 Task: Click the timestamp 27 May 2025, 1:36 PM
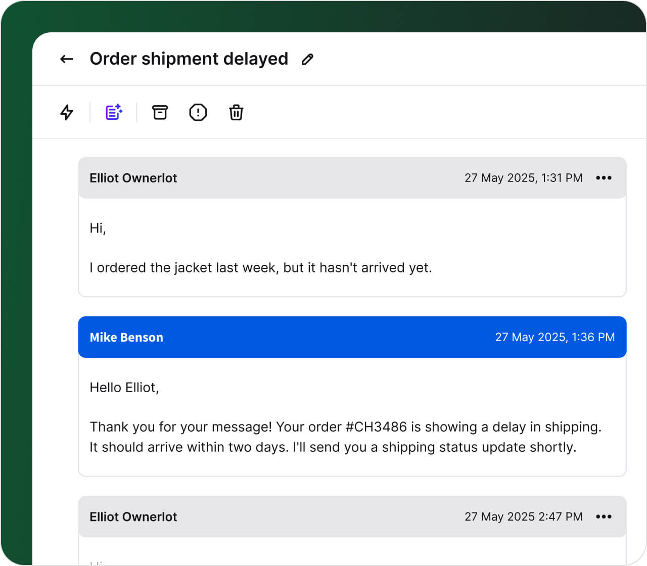[x=556, y=337]
